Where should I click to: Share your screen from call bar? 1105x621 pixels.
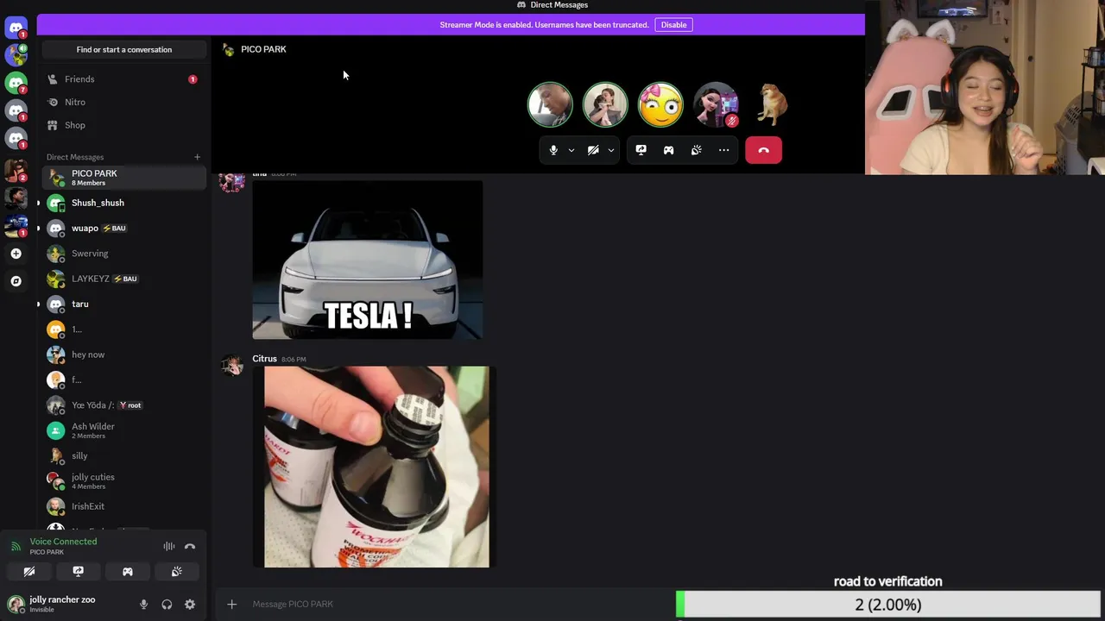point(641,150)
